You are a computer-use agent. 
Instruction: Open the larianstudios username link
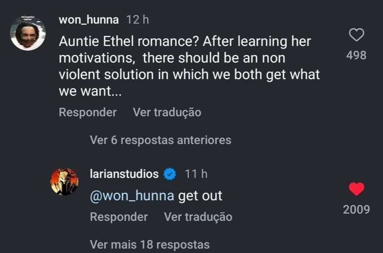[124, 174]
